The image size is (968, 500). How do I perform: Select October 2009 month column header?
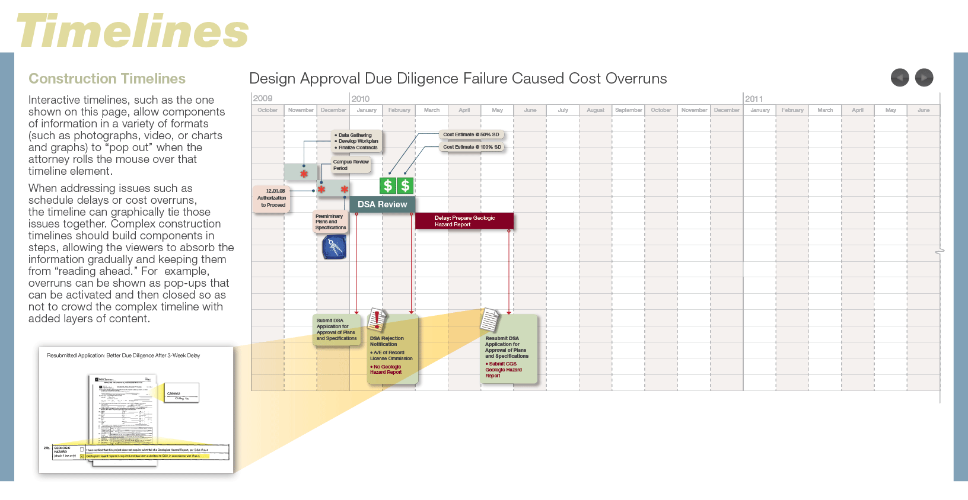click(268, 110)
